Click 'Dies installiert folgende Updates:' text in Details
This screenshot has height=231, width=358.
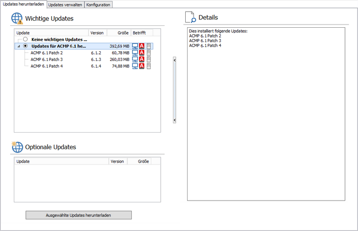[218, 31]
